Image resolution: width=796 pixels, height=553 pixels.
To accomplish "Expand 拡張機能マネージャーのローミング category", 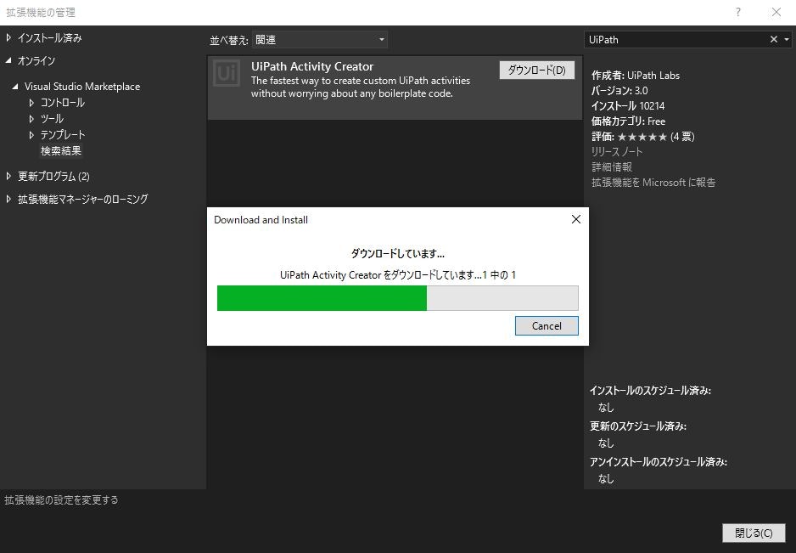I will (x=8, y=199).
